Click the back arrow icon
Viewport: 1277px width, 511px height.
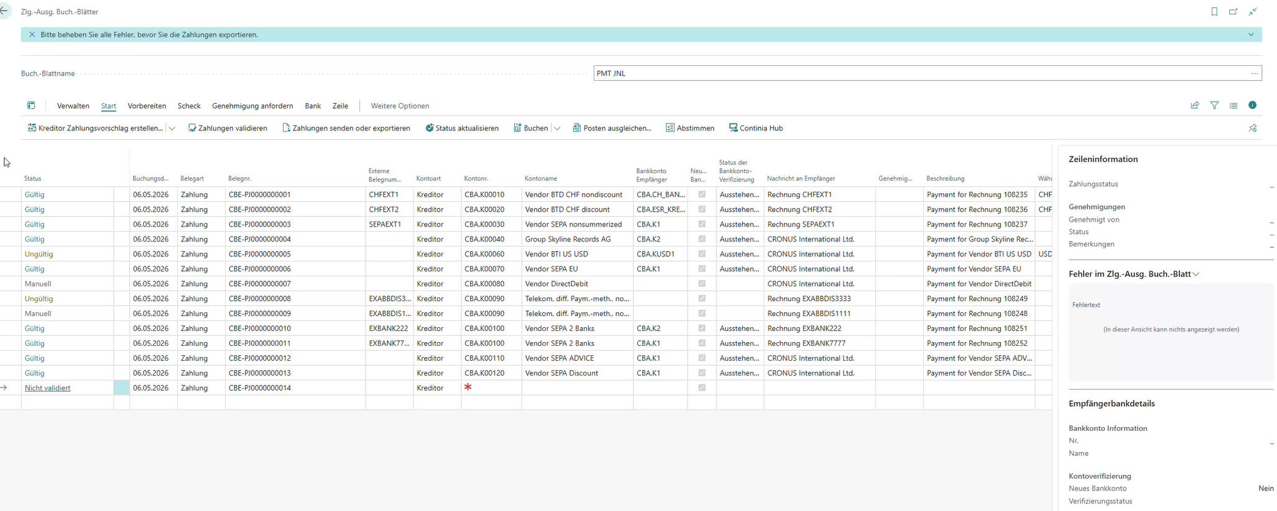pos(4,11)
